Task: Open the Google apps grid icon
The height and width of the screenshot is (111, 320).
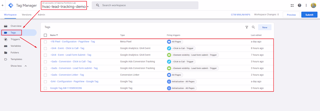Action: [292, 6]
